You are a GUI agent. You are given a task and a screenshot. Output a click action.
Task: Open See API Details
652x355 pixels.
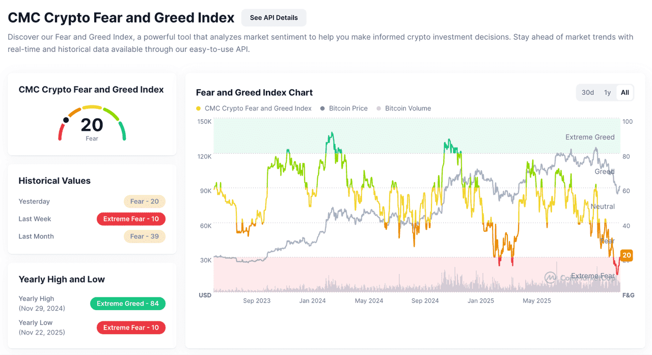tap(274, 17)
